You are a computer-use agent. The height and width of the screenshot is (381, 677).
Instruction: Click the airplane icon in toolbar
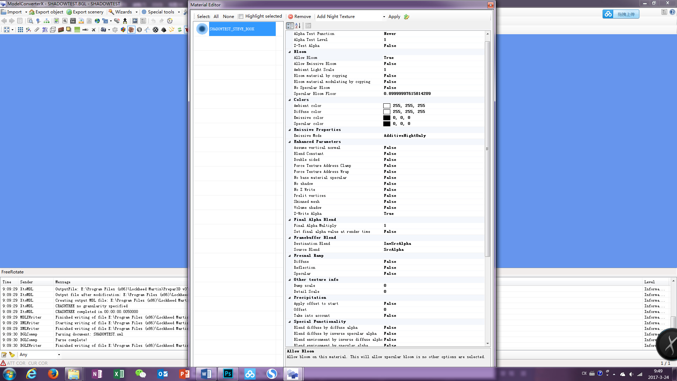[94, 30]
